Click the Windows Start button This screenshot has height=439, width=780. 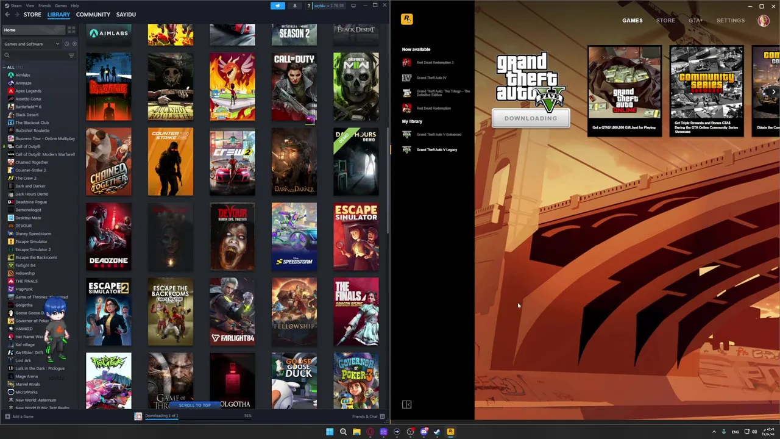click(x=330, y=432)
